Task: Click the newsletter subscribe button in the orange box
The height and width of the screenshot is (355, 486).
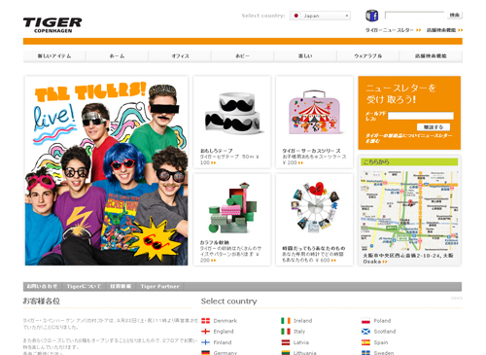Action: coord(434,127)
